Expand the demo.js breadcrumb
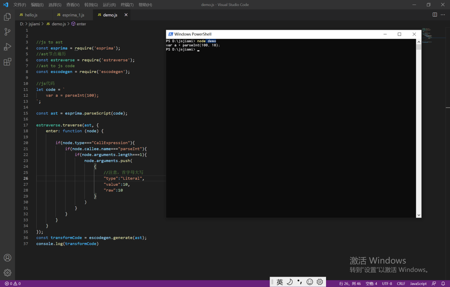The image size is (450, 287). click(x=56, y=24)
